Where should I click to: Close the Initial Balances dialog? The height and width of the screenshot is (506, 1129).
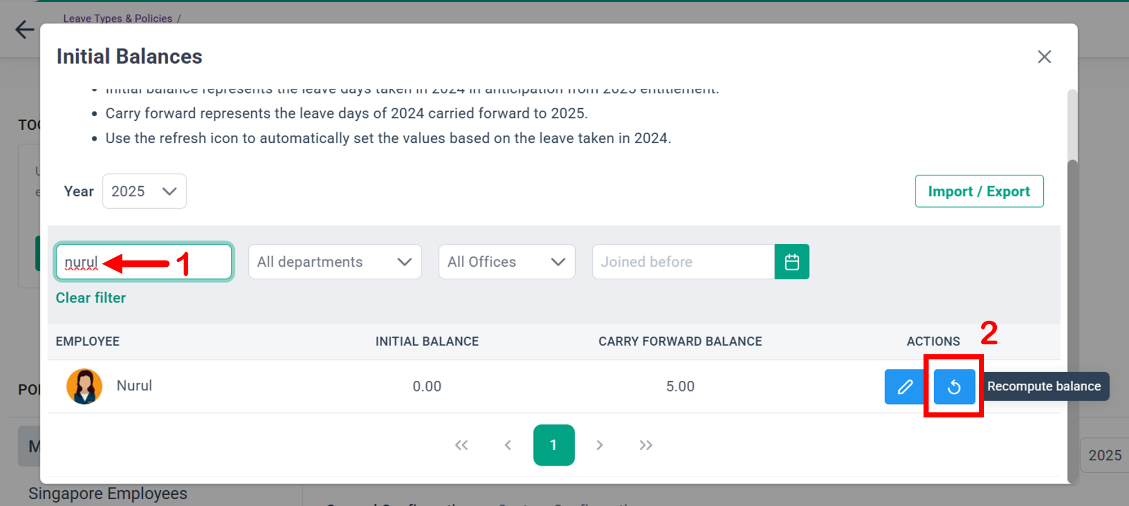click(x=1044, y=56)
